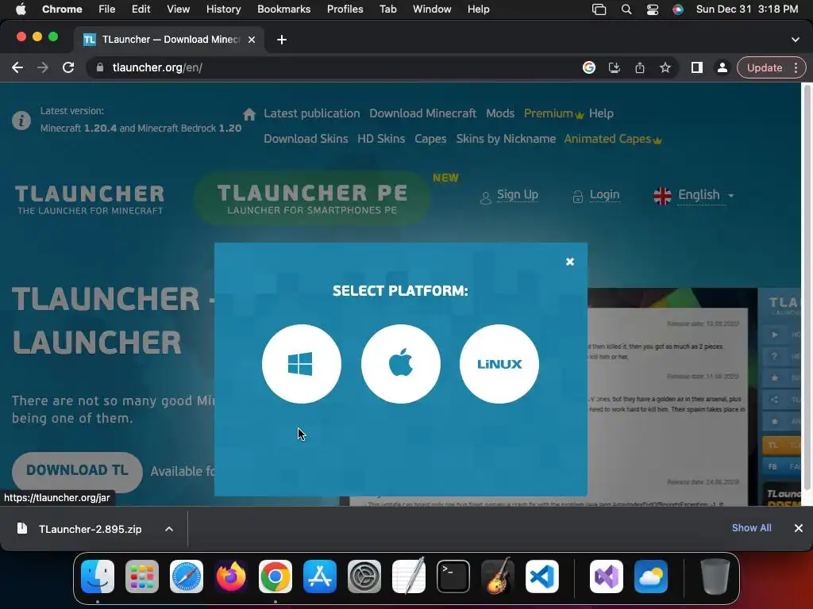813x609 pixels.
Task: Open the Animated Capes link
Action: click(613, 139)
